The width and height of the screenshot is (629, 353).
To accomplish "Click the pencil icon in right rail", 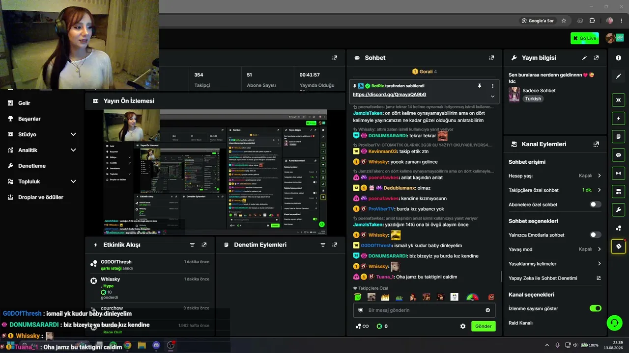I will [x=618, y=76].
